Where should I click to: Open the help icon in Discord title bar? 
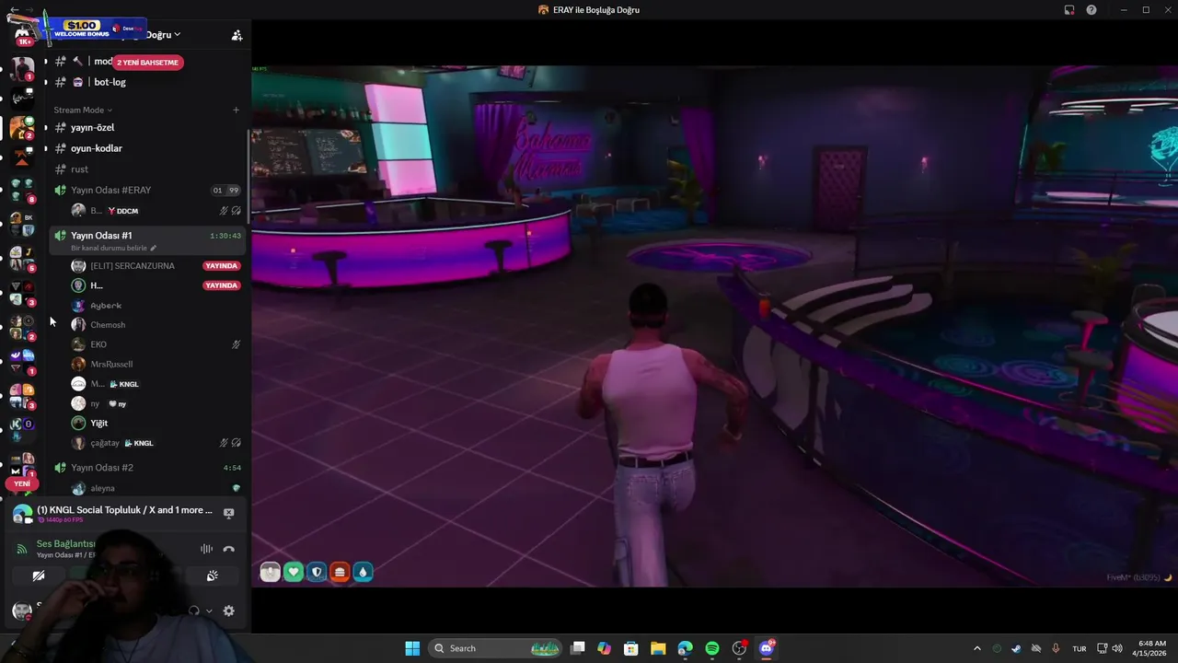coord(1091,10)
